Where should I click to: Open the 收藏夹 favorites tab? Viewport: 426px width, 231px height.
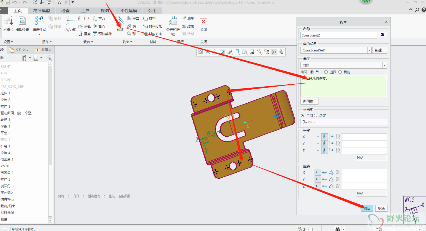[44, 50]
